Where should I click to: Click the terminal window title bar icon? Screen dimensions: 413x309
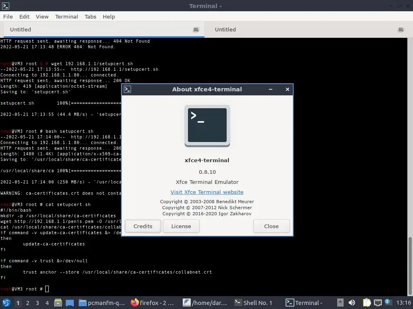point(6,6)
